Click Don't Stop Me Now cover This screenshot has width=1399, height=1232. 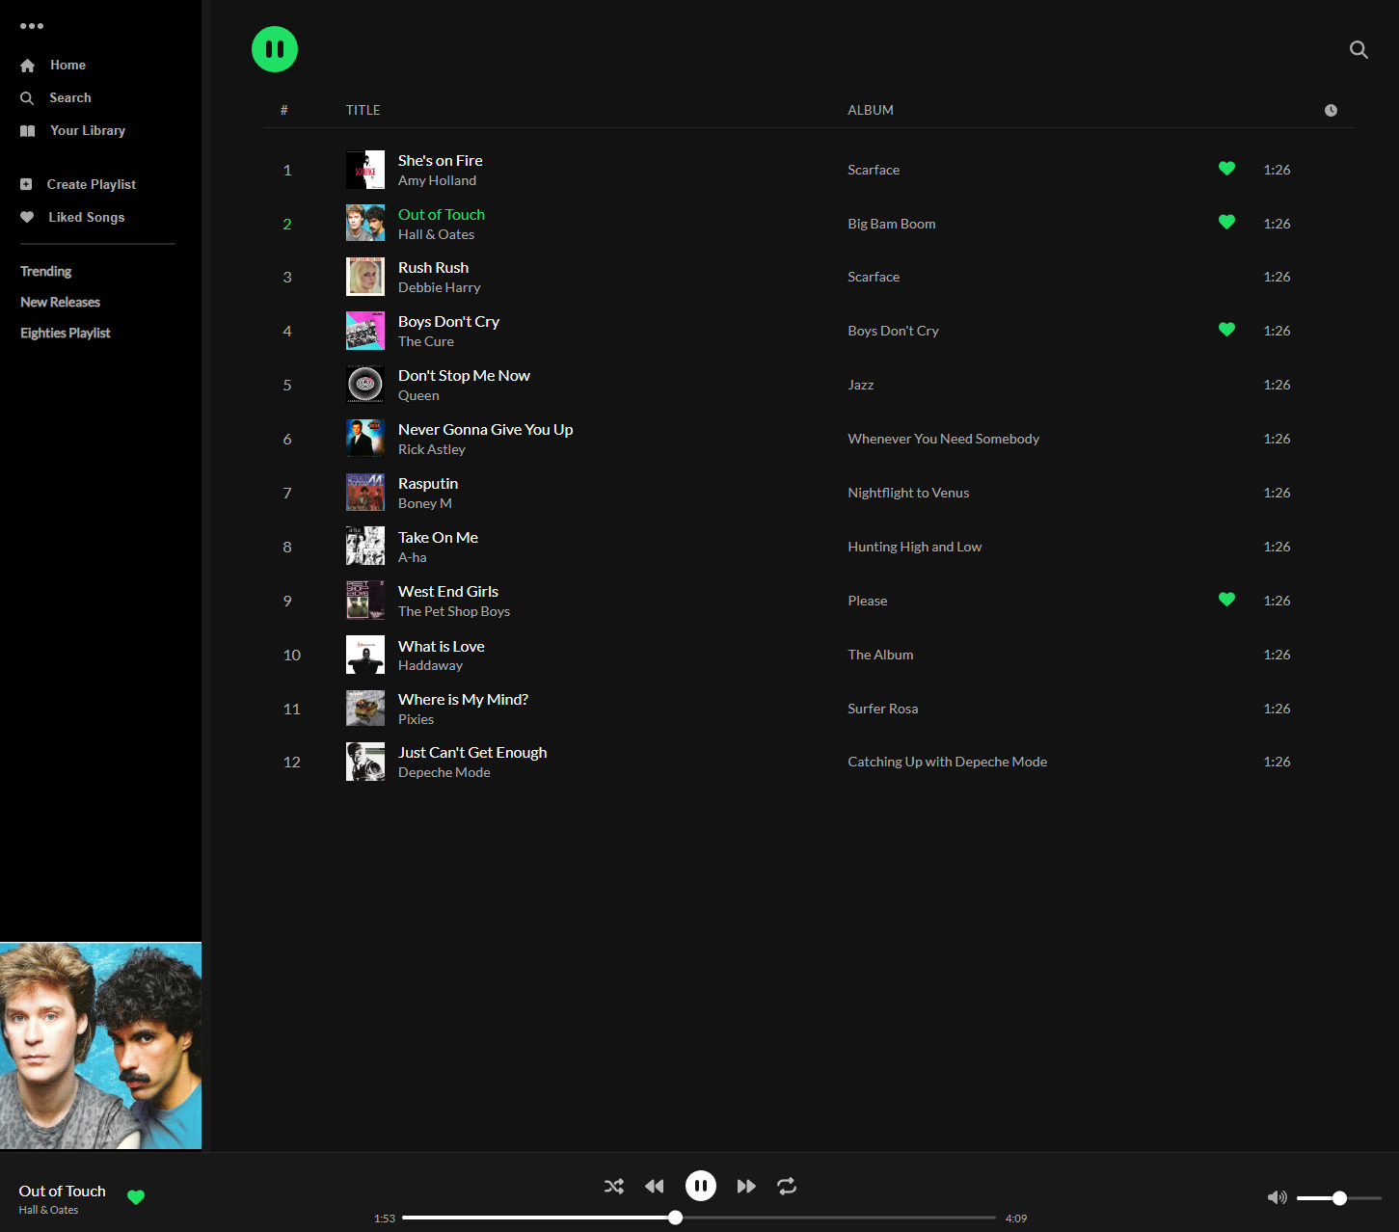(x=365, y=385)
